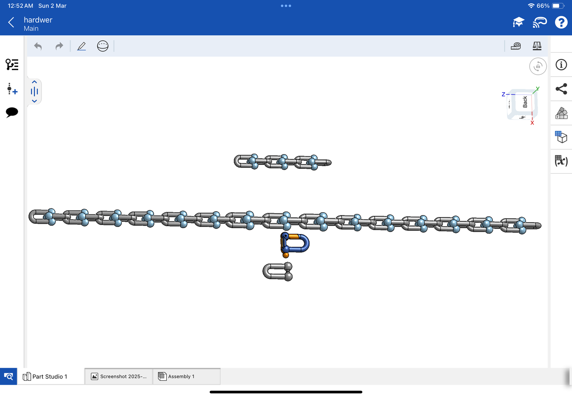Expand panel handle with up chevron
The height and width of the screenshot is (397, 572).
(x=34, y=82)
